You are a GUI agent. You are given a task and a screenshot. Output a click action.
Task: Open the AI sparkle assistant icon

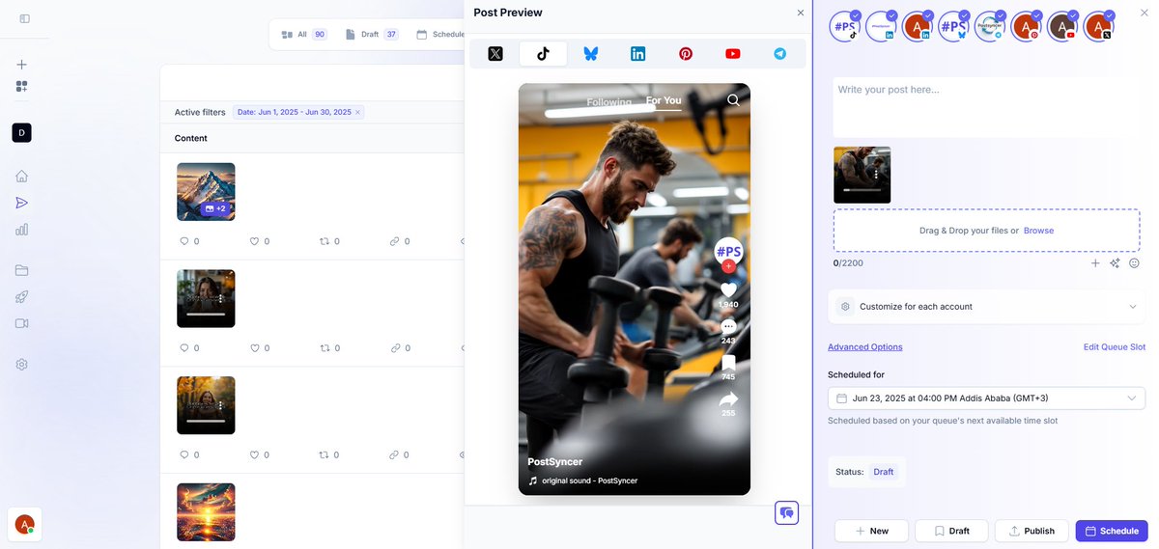[x=1115, y=262]
